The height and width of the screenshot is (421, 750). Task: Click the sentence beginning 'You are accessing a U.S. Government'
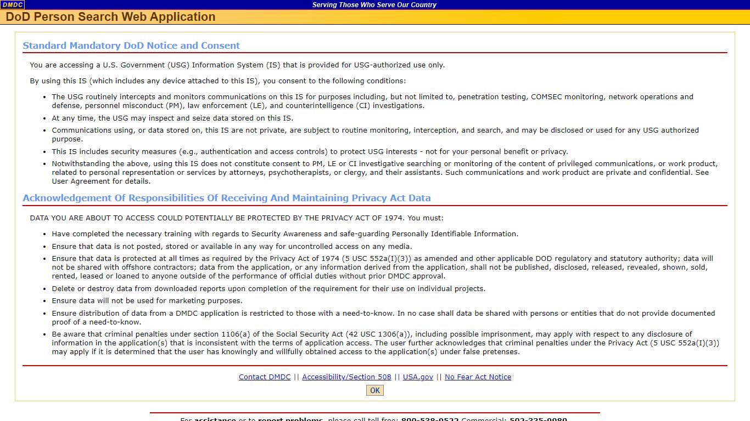click(237, 65)
